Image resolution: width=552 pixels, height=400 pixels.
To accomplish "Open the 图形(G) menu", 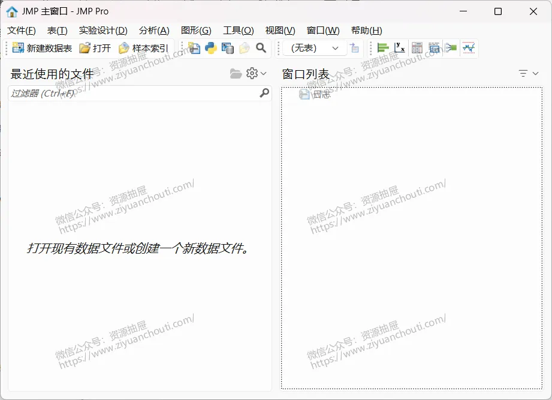I will 196,31.
